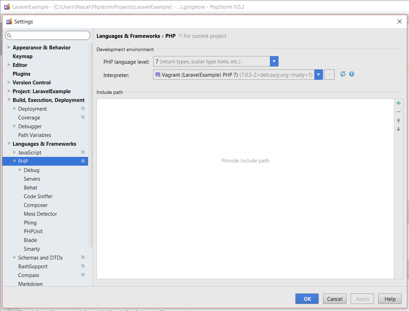409x311 pixels.
Task: Expand the Debug node under PHP
Action: click(x=20, y=170)
